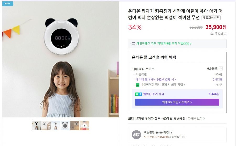The height and width of the screenshot is (146, 236).
Task: Open 네이버 현대카드 Ed2로 결제 시 link
Action: pos(156,80)
